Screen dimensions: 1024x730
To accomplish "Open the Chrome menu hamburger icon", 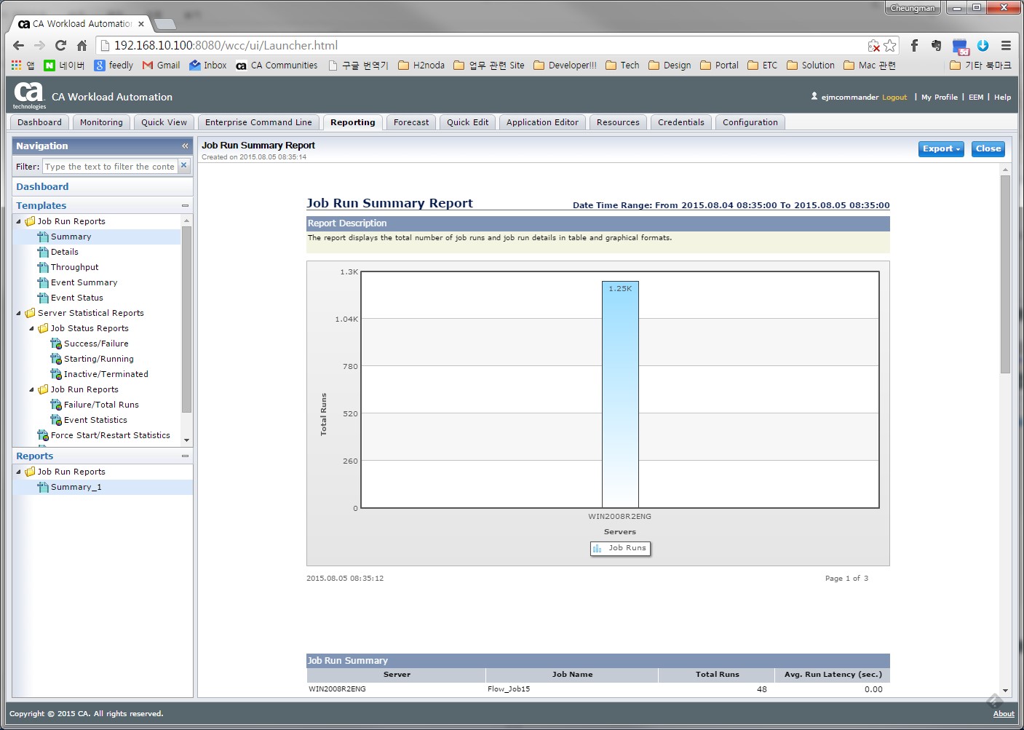I will click(1006, 45).
